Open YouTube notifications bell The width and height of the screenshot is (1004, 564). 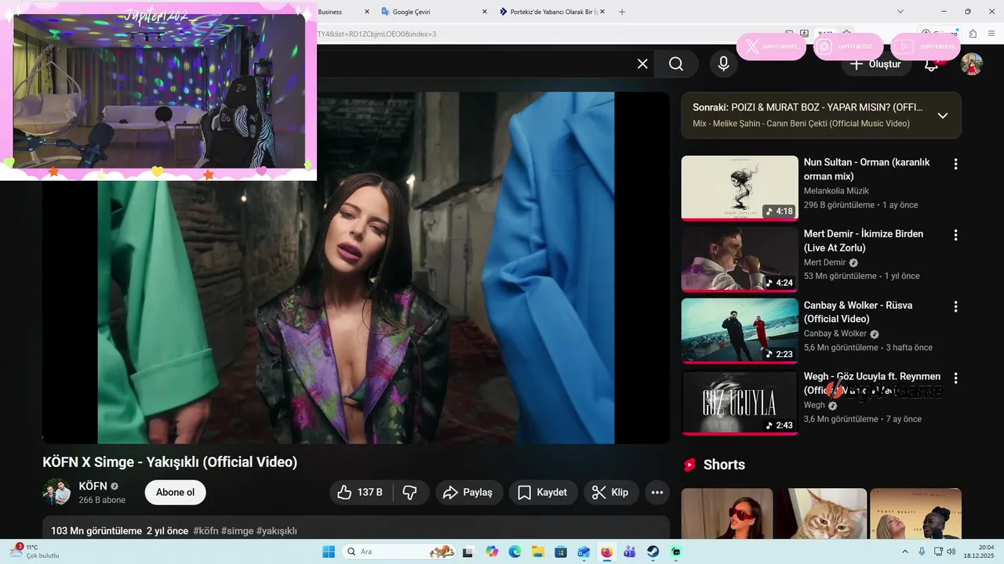coord(932,64)
